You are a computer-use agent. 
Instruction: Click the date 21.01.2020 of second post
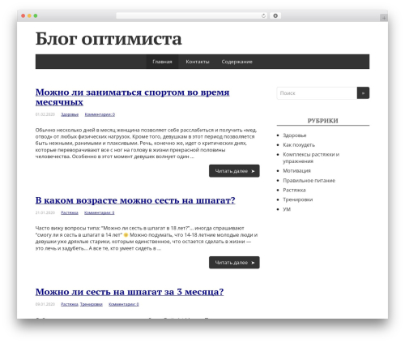click(x=45, y=212)
